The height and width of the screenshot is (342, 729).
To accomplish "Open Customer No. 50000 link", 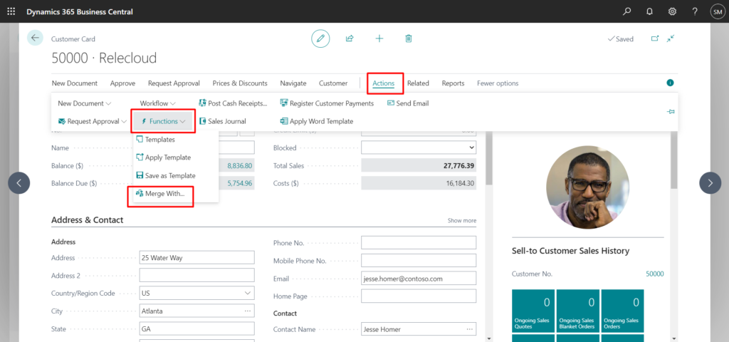I will point(655,274).
